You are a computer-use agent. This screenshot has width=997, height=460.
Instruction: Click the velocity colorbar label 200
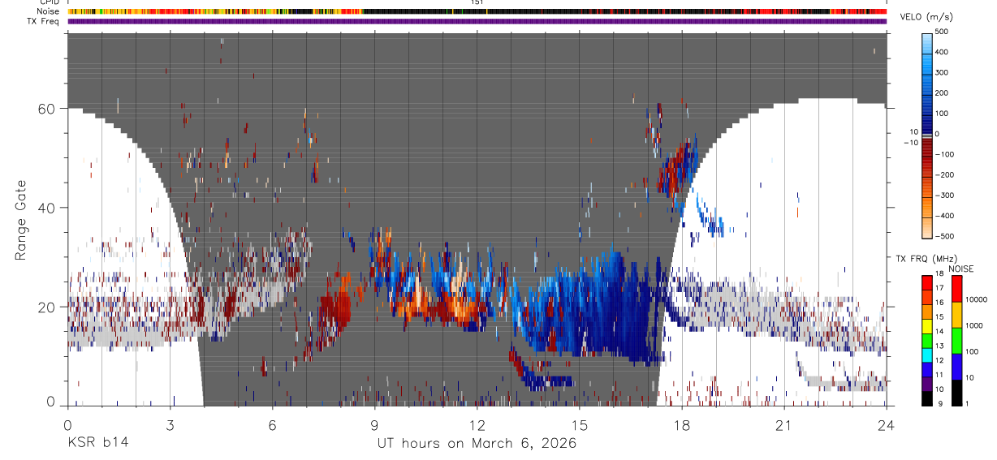click(x=943, y=92)
